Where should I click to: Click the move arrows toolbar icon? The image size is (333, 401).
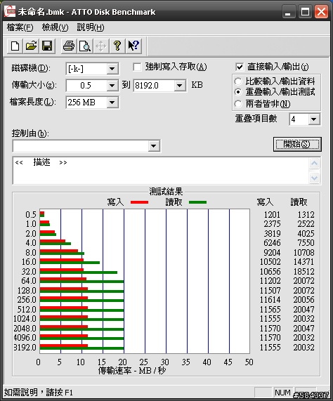[101, 46]
